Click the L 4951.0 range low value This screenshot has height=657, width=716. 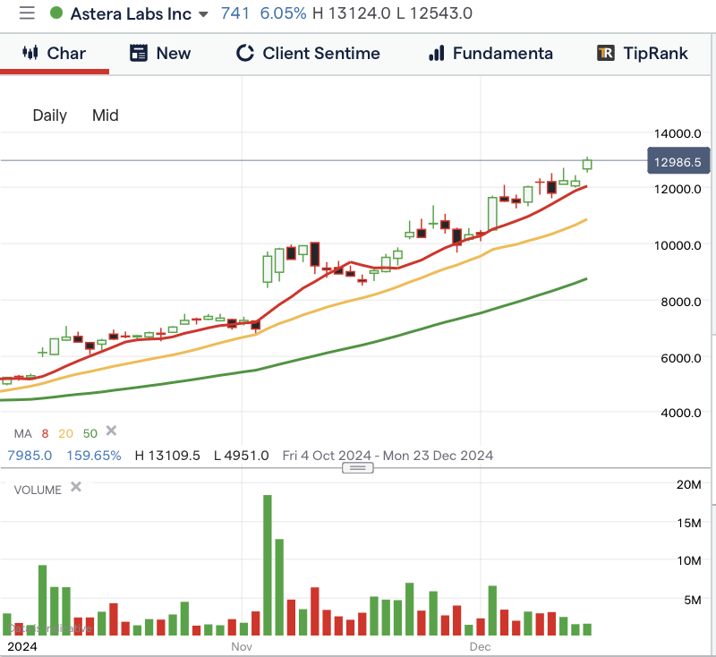point(242,456)
